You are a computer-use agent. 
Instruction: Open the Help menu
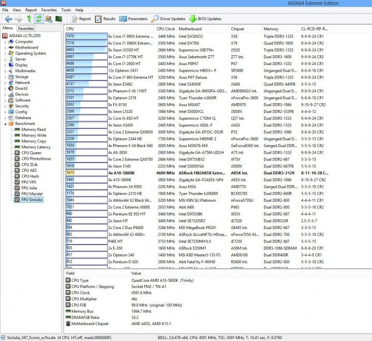coord(79,10)
